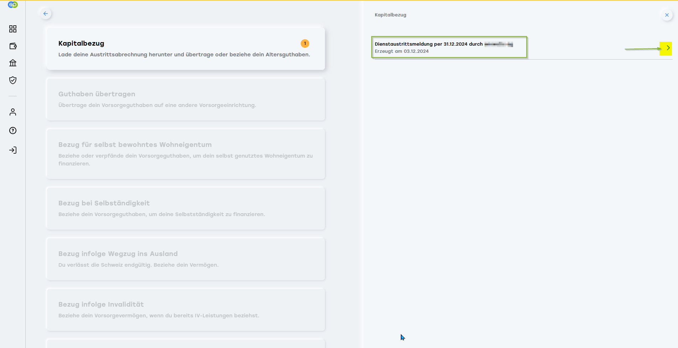Click the app logo at top left

coord(13,5)
